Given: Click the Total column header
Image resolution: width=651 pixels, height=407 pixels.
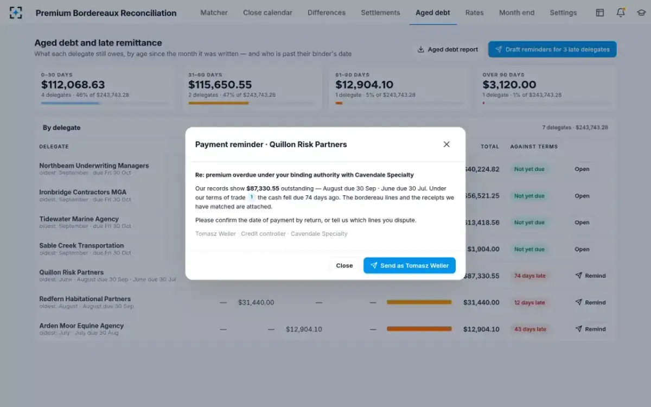Looking at the screenshot, I should click(x=490, y=147).
